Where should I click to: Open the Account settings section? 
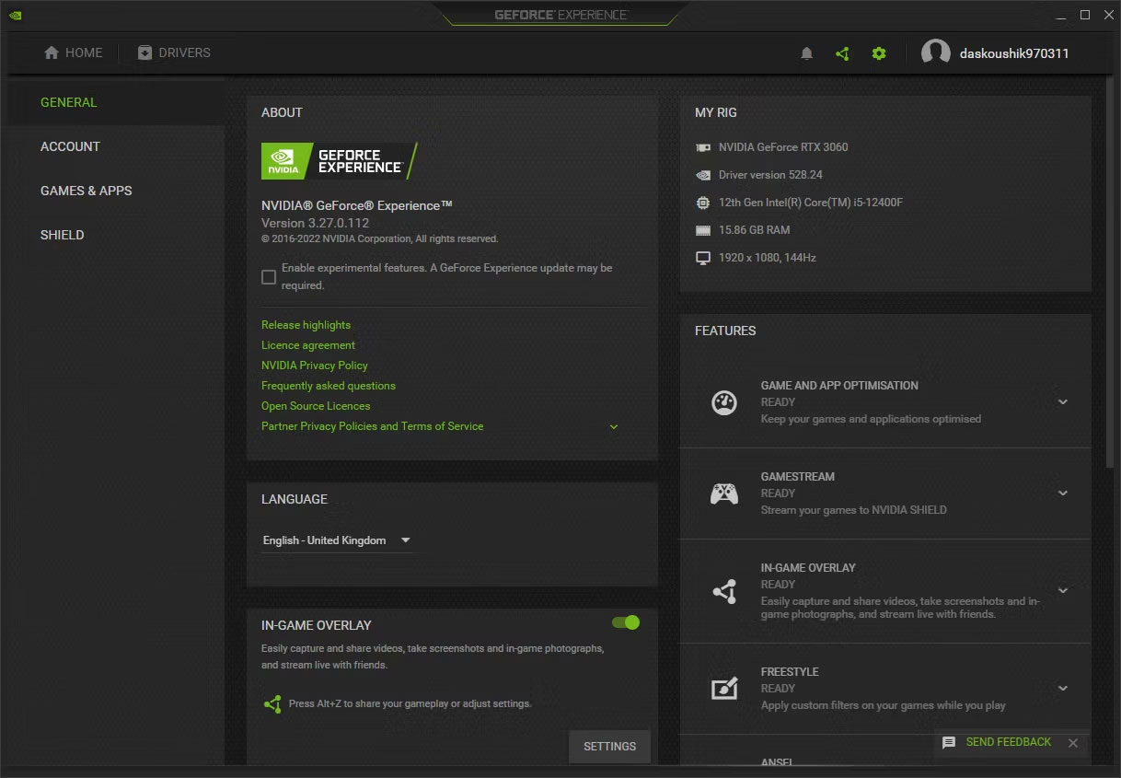point(116,146)
